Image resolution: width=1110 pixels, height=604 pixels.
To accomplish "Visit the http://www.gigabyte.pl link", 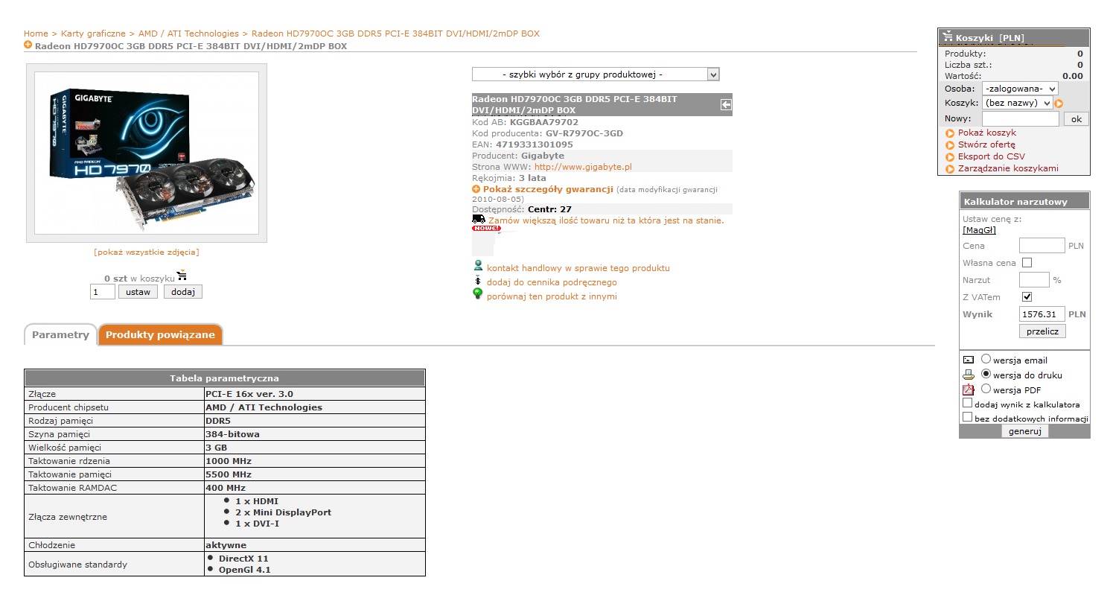I will pyautogui.click(x=583, y=167).
